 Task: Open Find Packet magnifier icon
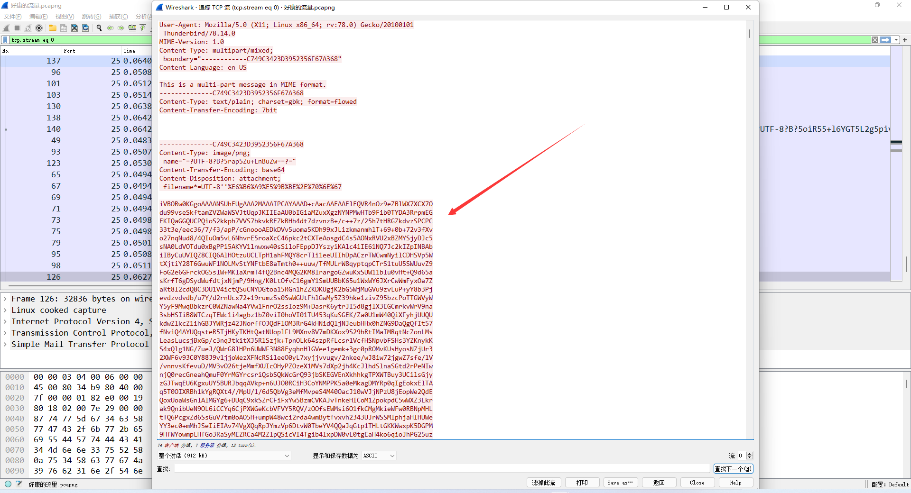pos(99,28)
